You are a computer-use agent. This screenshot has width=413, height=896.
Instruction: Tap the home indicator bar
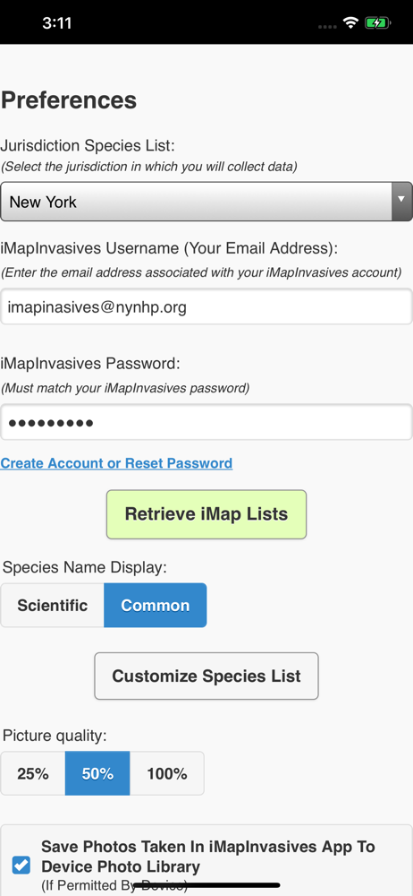coord(206,885)
